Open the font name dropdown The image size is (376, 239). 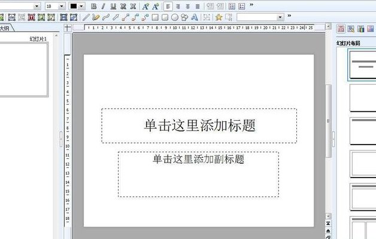click(37, 6)
